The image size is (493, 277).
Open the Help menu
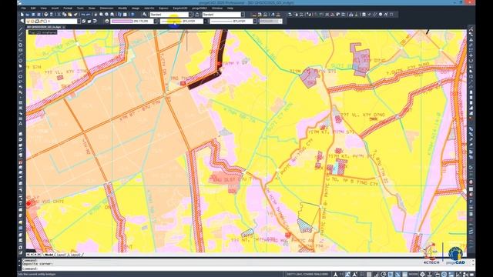230,8
